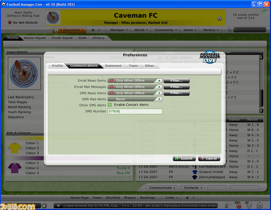Pause the news ticker
271x210 pixels.
point(58,206)
